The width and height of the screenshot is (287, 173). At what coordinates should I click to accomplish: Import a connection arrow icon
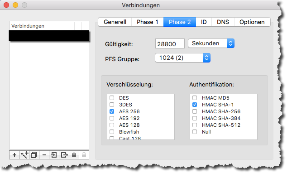click(54, 155)
